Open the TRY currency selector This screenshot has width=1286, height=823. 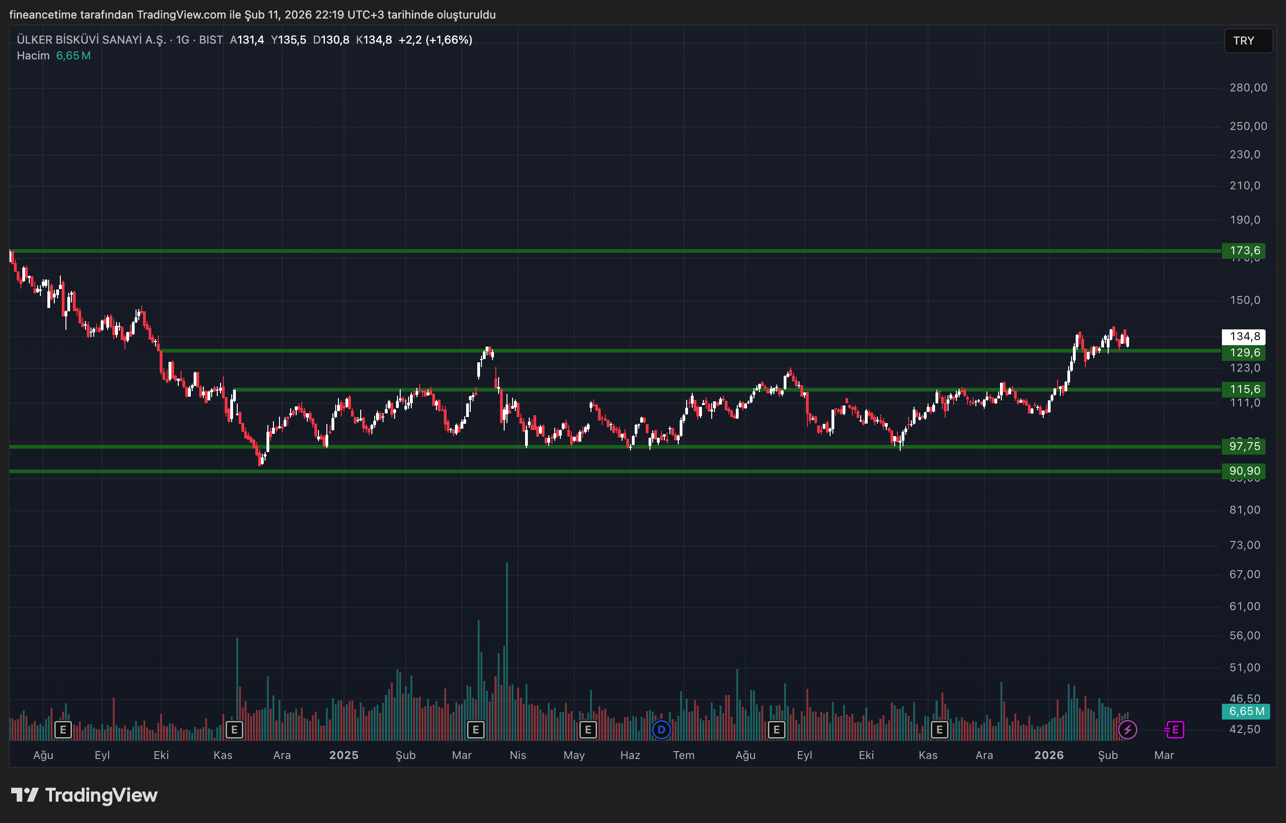point(1248,41)
